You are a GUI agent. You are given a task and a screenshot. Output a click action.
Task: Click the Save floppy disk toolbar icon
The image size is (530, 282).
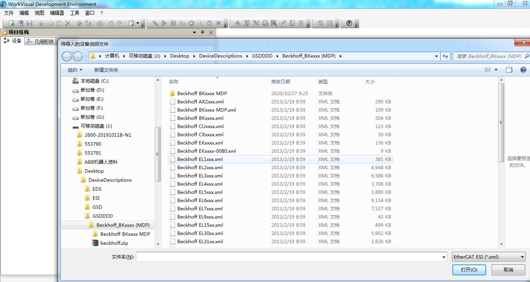[x=29, y=24]
